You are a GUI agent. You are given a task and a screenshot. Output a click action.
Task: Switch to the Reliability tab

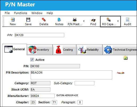[89, 50]
